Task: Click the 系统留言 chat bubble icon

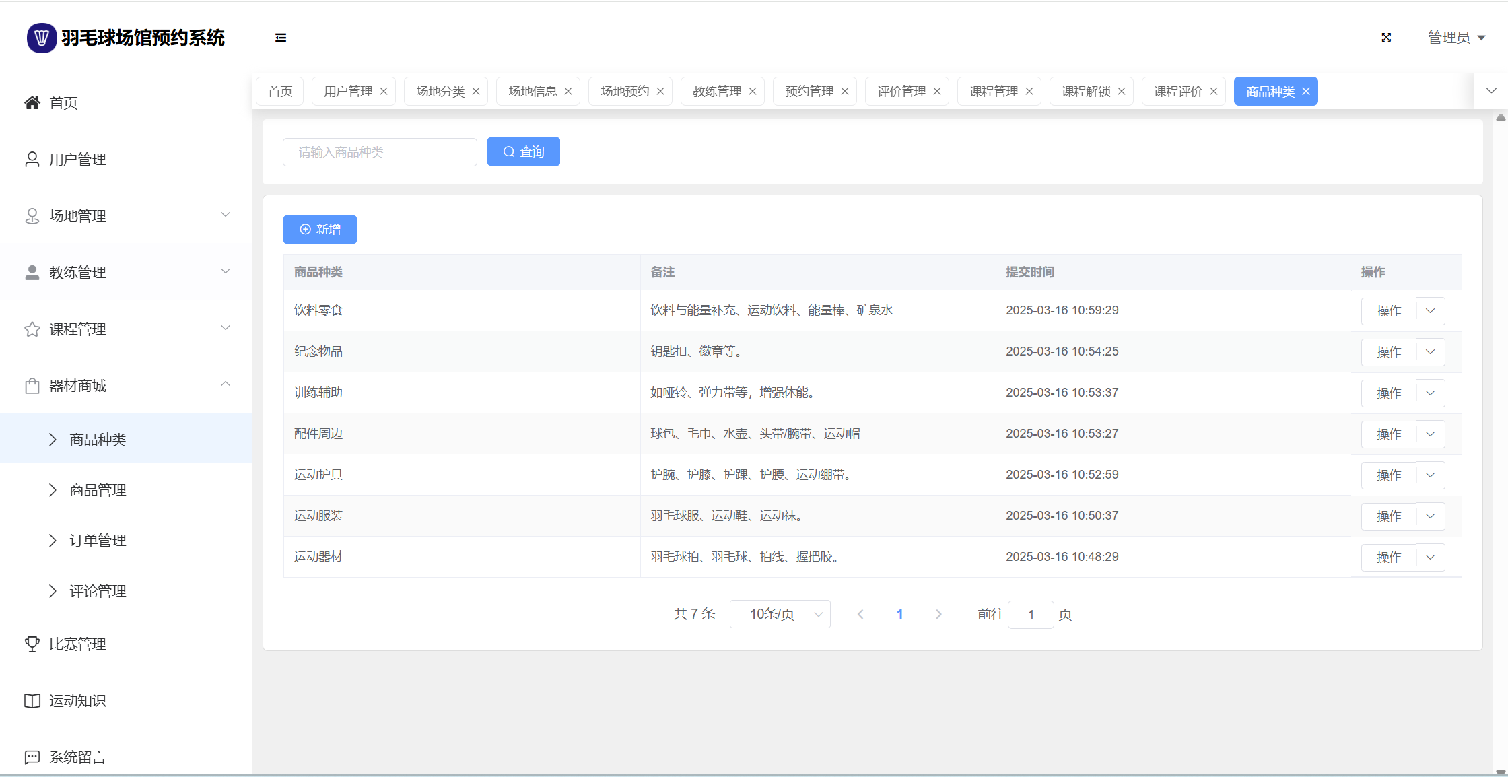Action: point(32,757)
